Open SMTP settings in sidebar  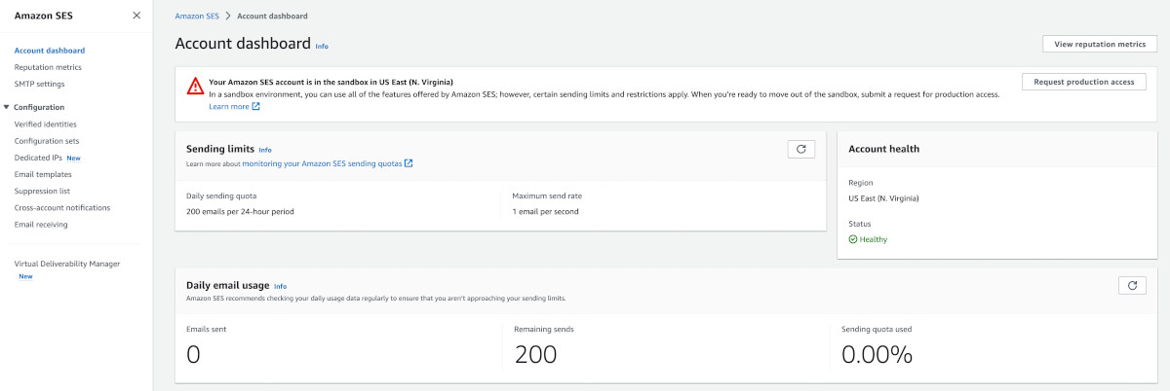point(40,84)
